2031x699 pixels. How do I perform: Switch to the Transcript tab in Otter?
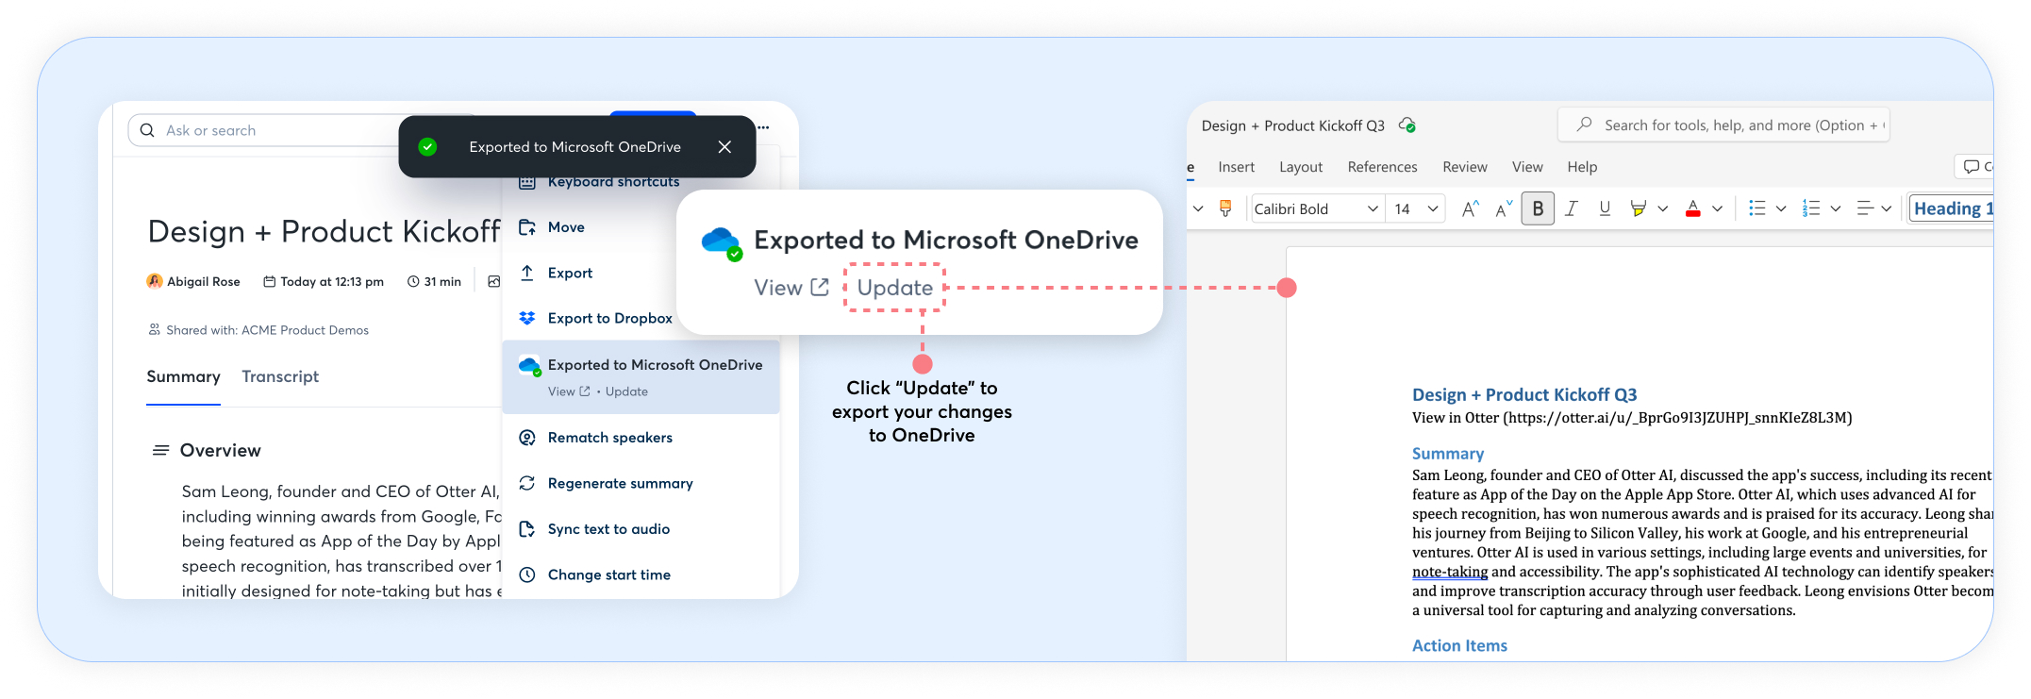(280, 376)
